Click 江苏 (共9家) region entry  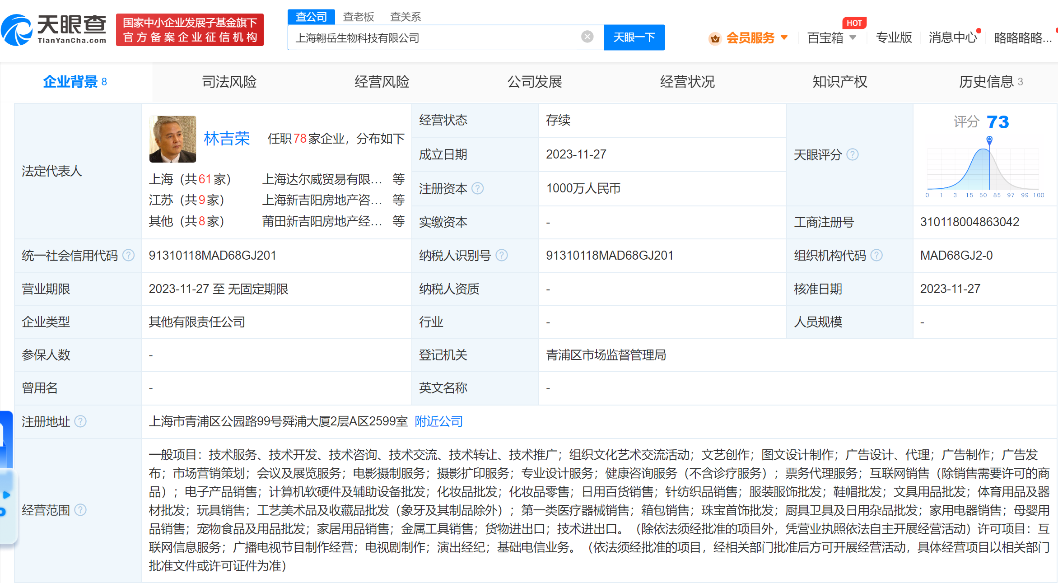[186, 200]
